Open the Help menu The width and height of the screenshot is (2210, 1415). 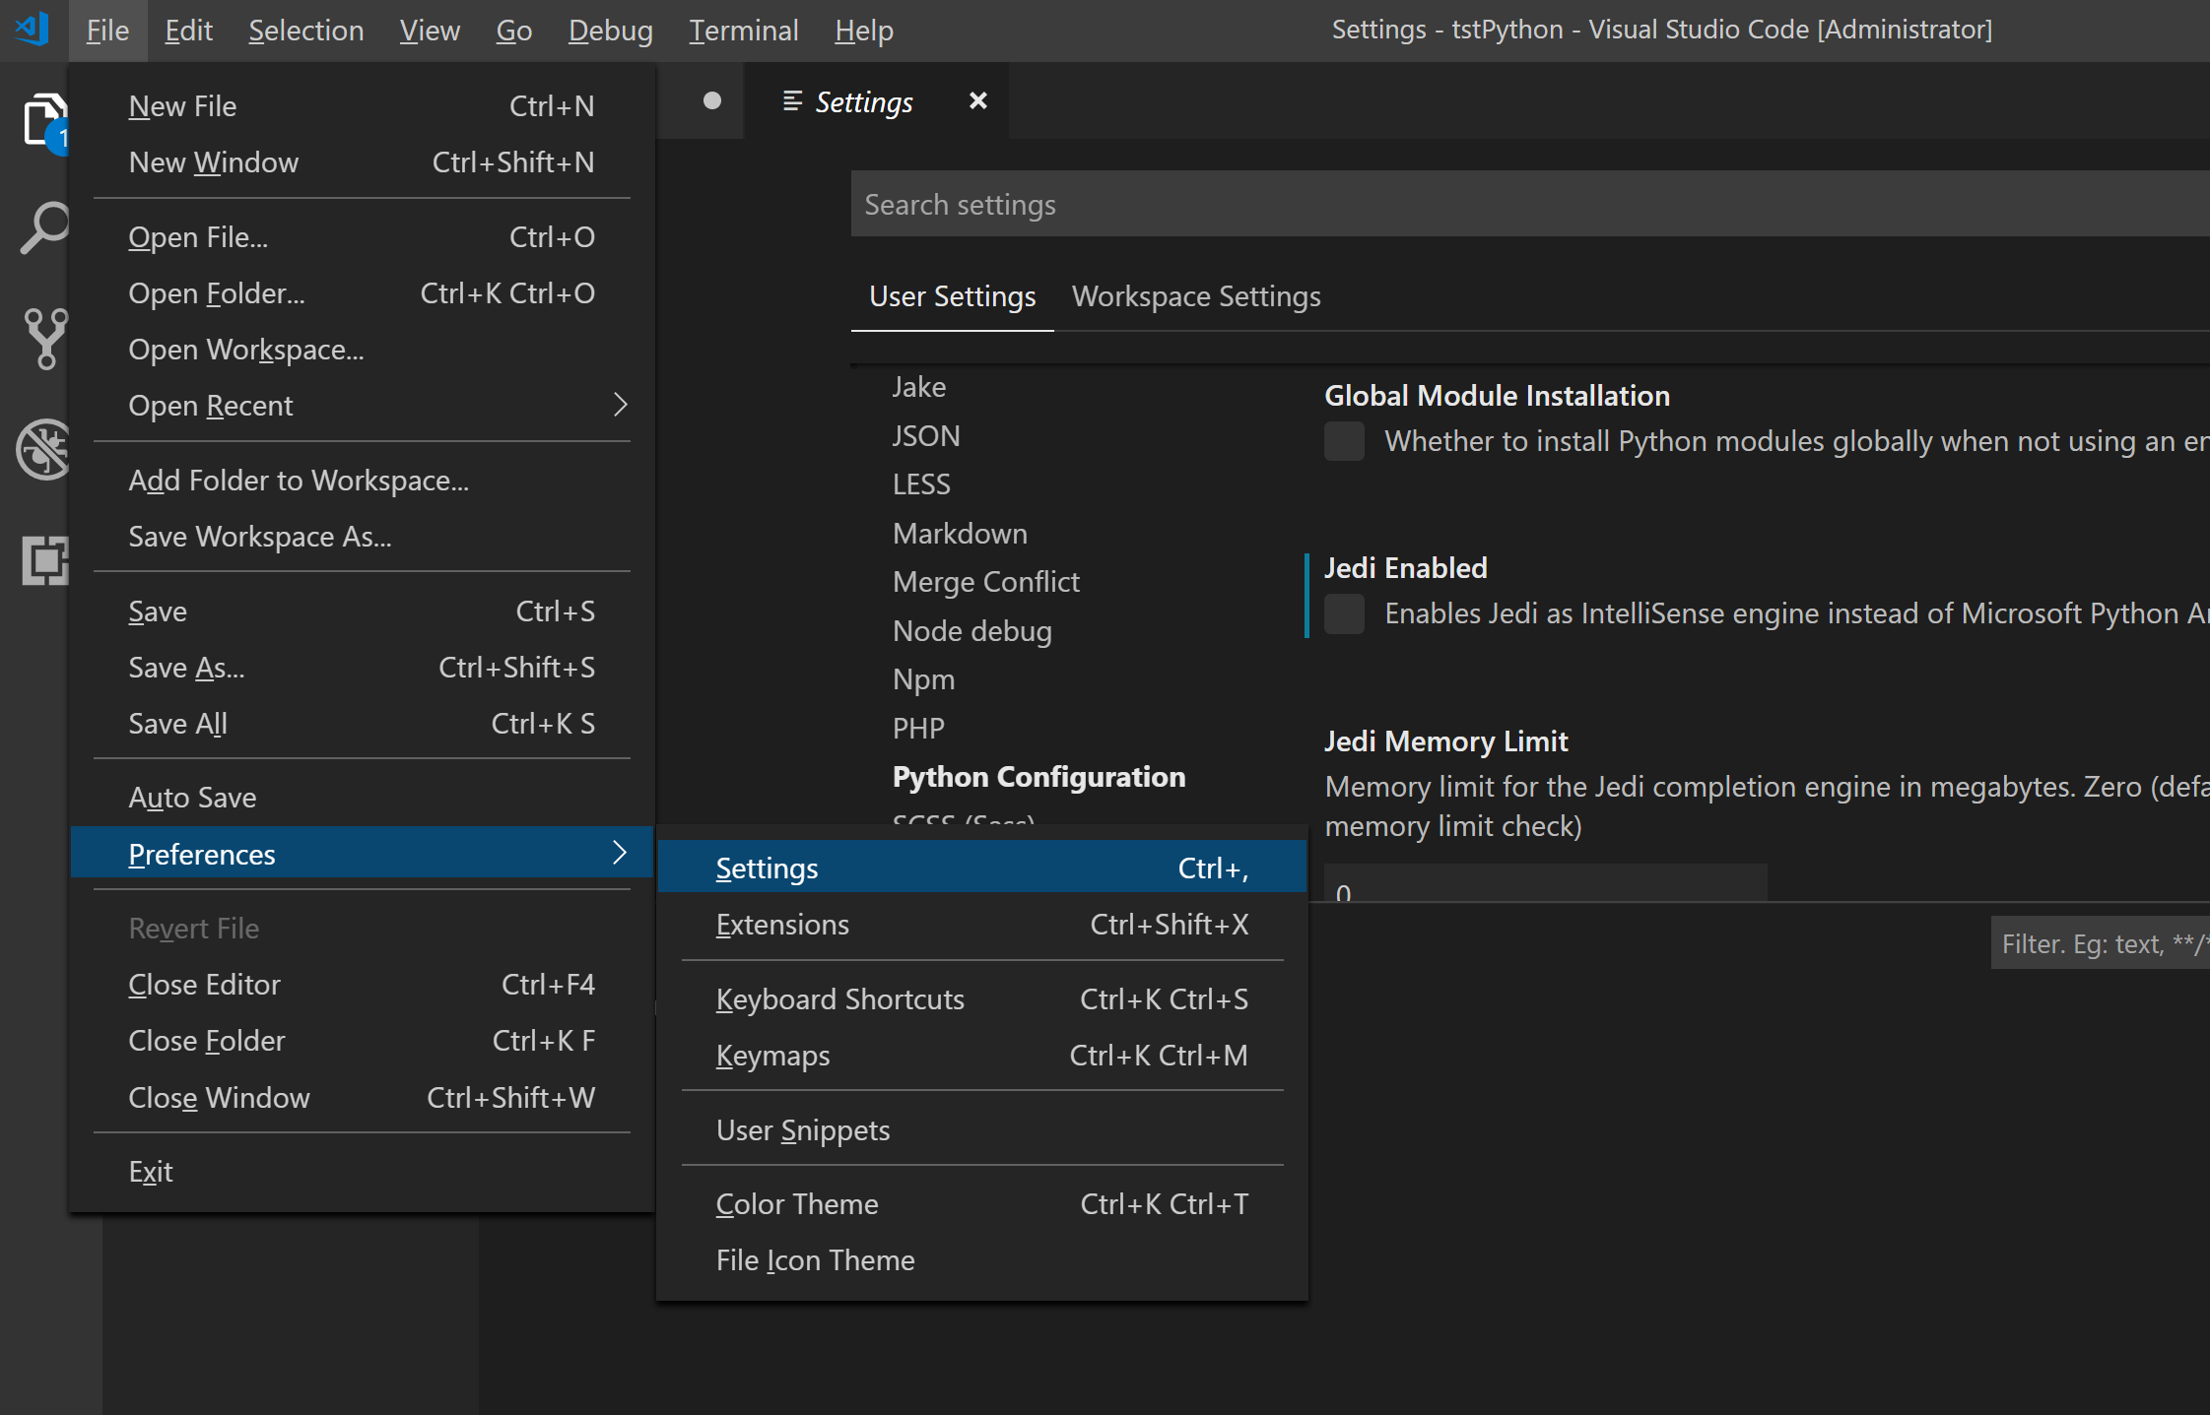point(864,31)
